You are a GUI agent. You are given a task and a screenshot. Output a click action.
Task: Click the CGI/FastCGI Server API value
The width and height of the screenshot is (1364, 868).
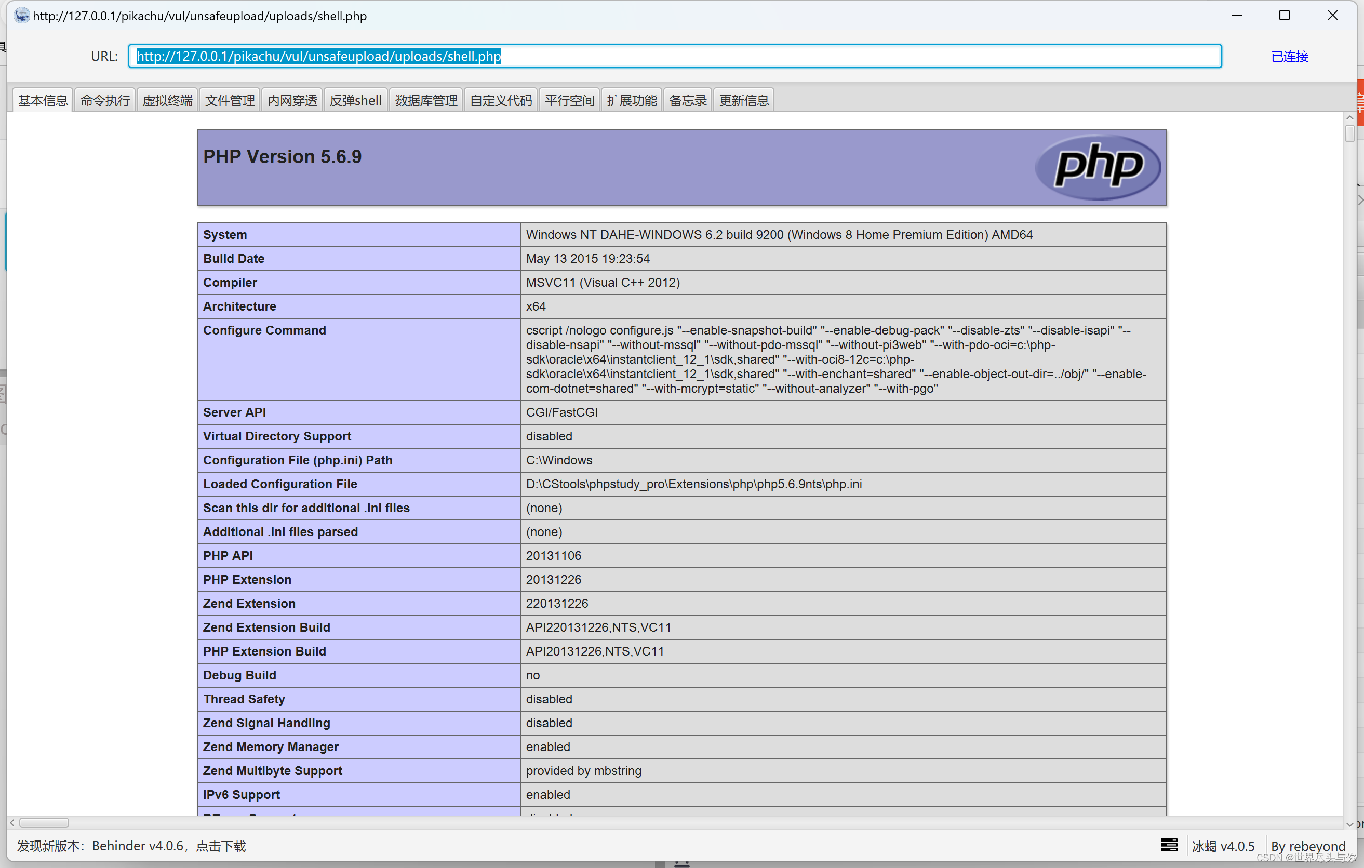tap(561, 412)
